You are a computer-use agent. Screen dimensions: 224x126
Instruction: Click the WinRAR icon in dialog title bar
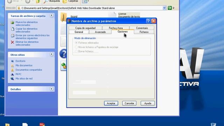69,21
